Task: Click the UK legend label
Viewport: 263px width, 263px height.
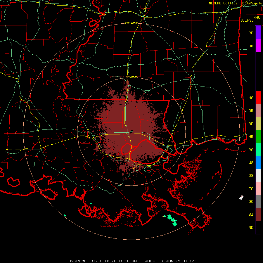Action: click(x=251, y=46)
